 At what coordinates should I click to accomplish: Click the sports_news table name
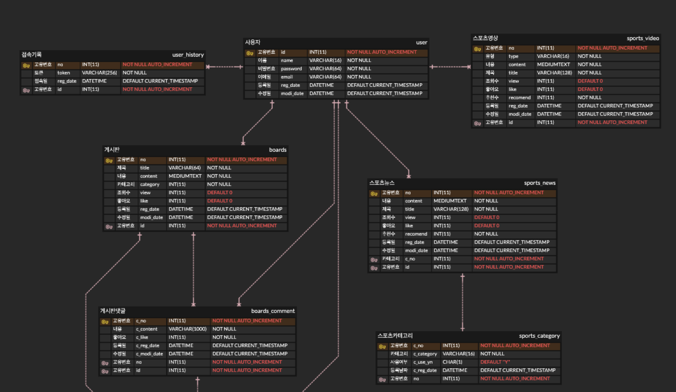click(x=540, y=183)
